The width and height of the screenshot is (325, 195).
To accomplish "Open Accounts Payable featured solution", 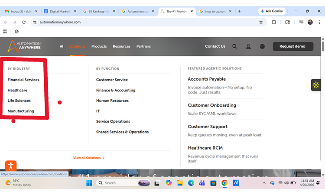I will (207, 79).
